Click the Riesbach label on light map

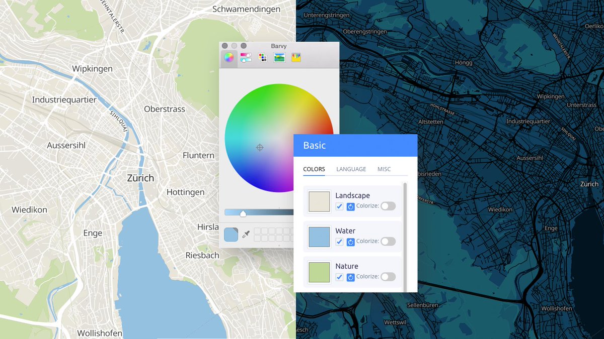tap(202, 256)
